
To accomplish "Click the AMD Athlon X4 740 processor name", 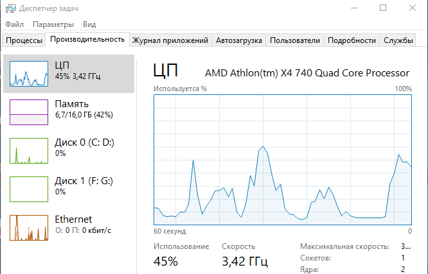I will click(307, 73).
